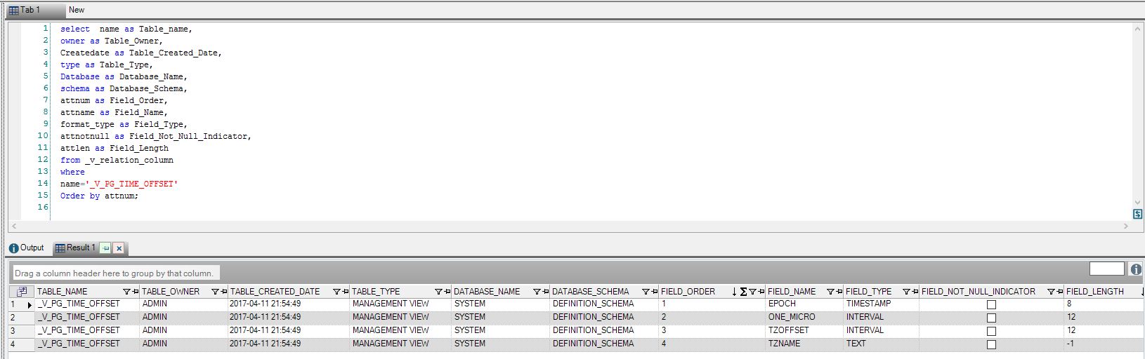This screenshot has width=1145, height=359.
Task: Click the filter icon on TABLE_NAME column
Action: (127, 292)
